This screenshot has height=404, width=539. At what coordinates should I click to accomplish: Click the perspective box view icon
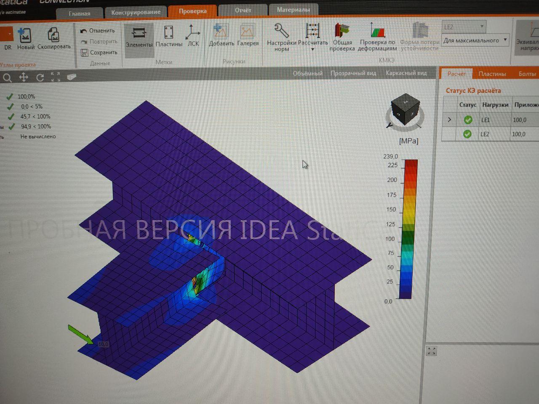[x=72, y=77]
